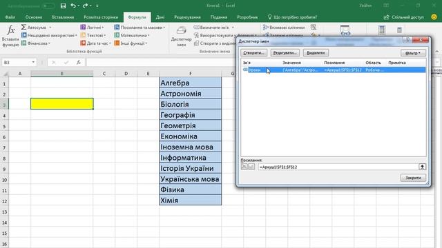Switch to the Data tab
Viewport: 442px width, 248px height.
coord(160,17)
